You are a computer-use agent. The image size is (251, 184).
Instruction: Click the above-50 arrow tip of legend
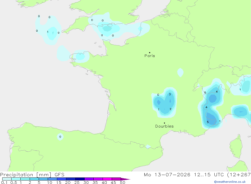point(125,179)
